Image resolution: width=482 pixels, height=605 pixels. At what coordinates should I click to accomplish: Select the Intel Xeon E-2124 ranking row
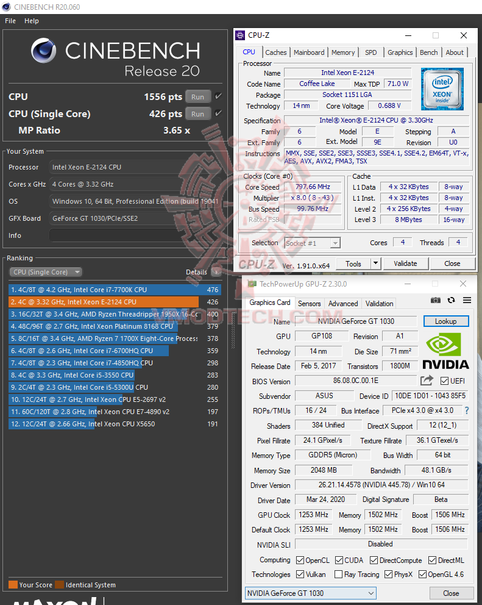coord(115,302)
